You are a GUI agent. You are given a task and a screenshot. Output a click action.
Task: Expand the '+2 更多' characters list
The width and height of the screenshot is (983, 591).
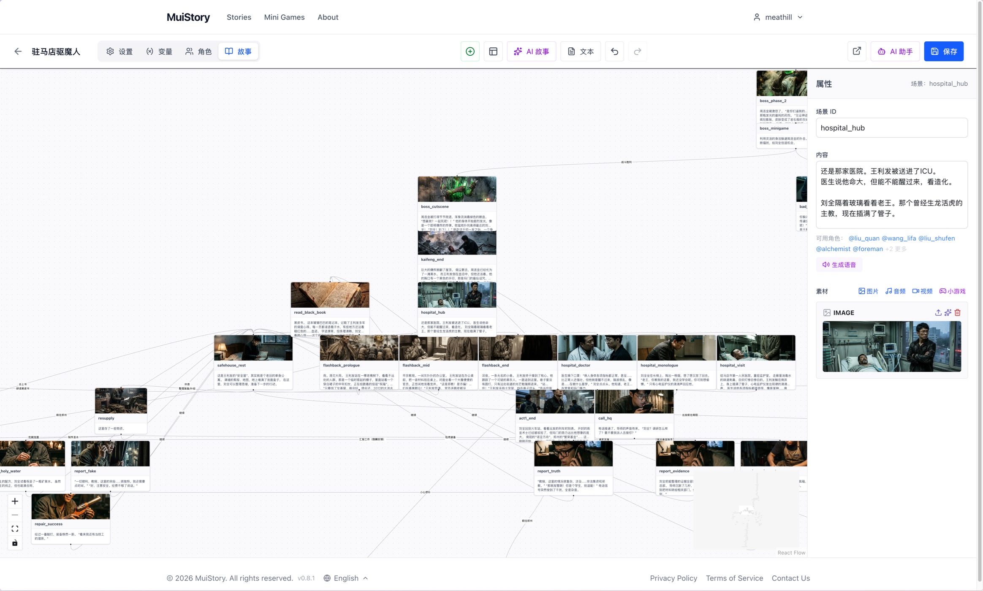click(x=896, y=249)
